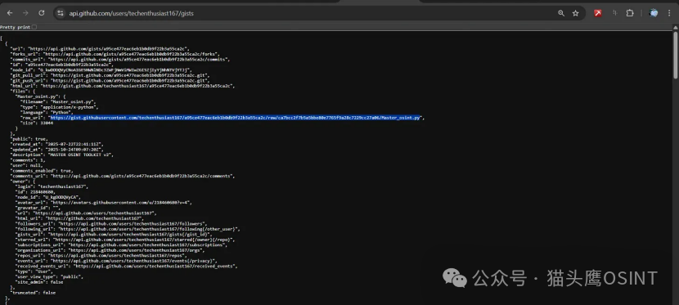Reload the GitHub API page
Viewport: 679px width, 305px height.
[42, 13]
